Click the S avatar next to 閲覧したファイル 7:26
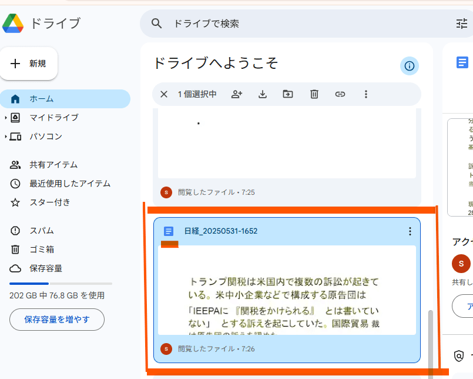Viewport: 473px width, 379px height. click(x=166, y=349)
